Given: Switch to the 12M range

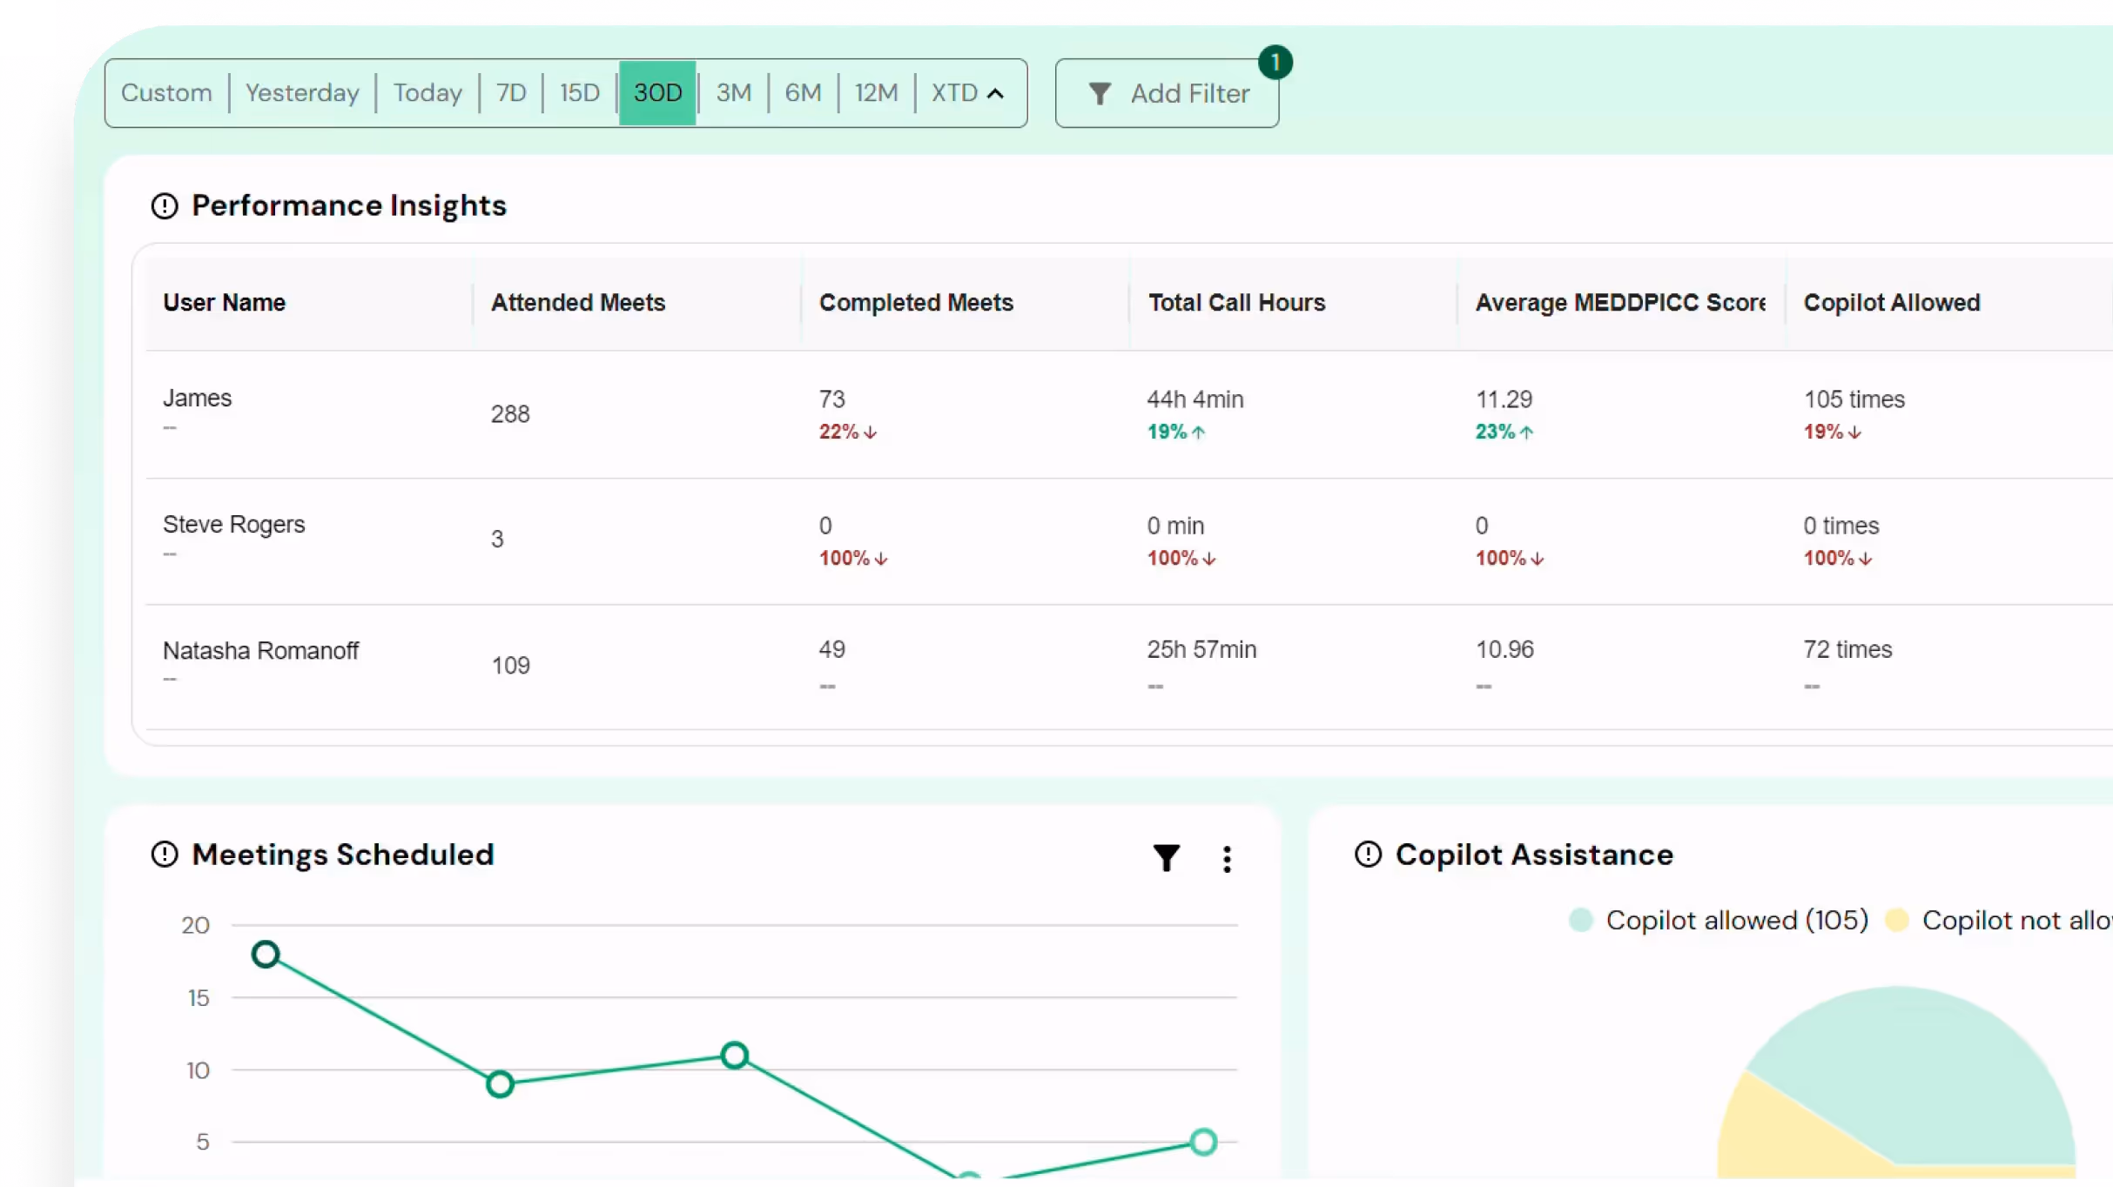Looking at the screenshot, I should coord(876,93).
